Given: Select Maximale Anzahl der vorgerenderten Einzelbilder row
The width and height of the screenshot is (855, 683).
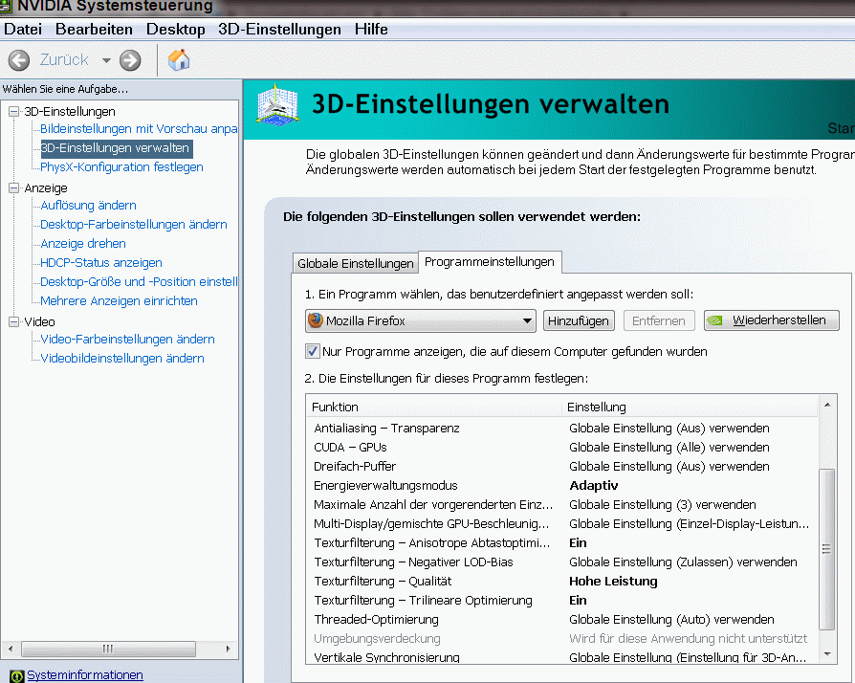Looking at the screenshot, I should [x=561, y=505].
